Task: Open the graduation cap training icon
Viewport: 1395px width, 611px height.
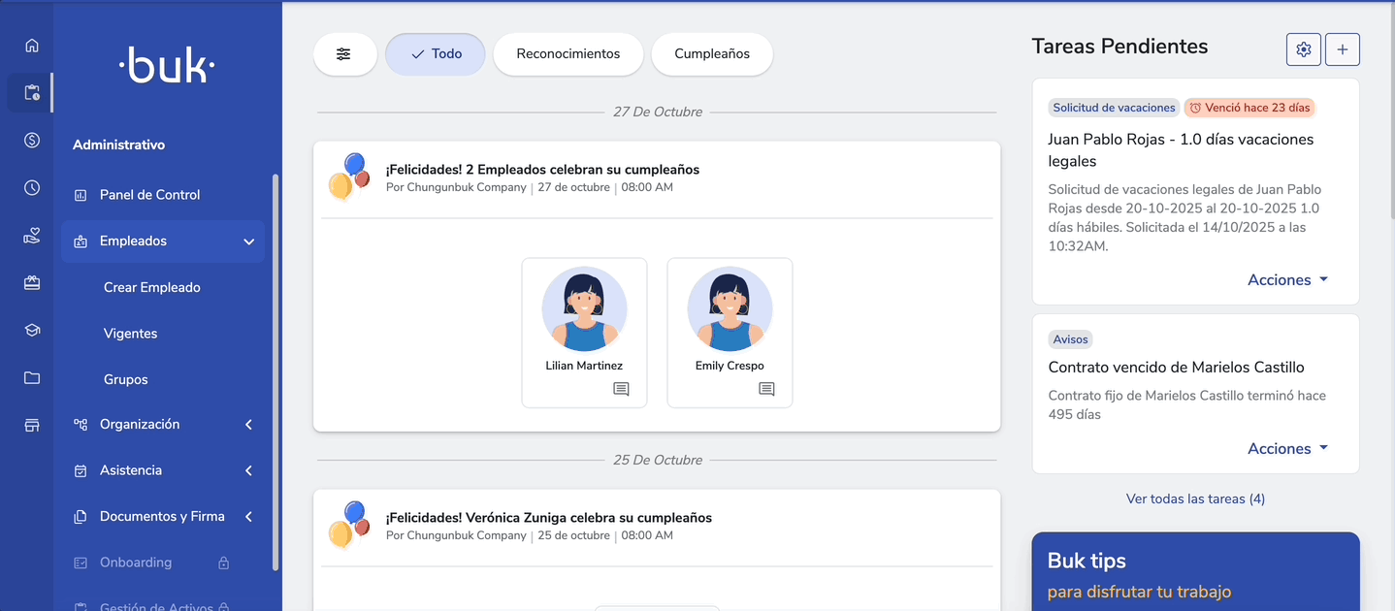Action: 32,331
